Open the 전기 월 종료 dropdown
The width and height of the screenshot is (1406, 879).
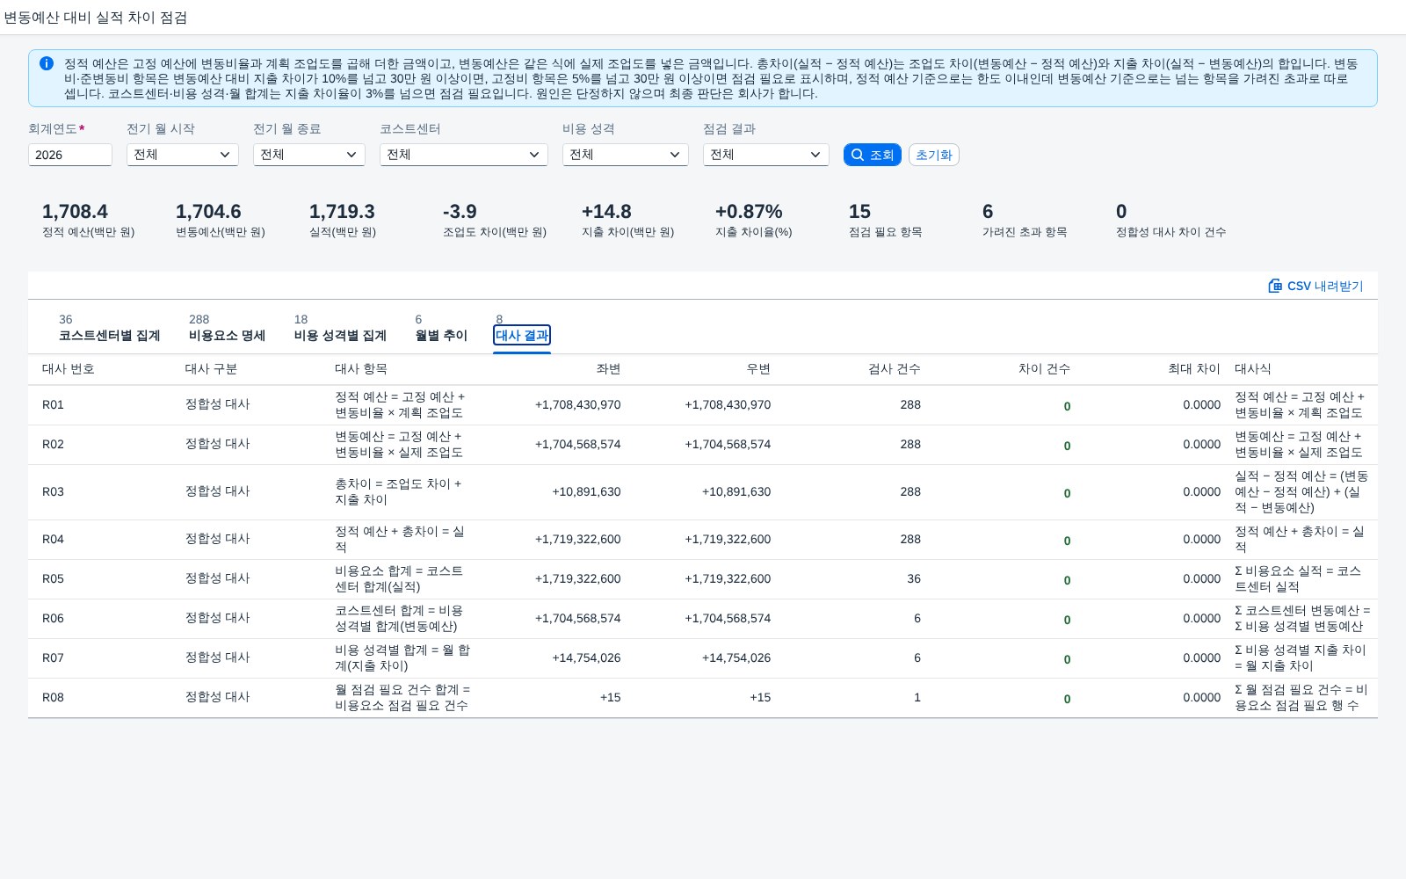pyautogui.click(x=309, y=155)
